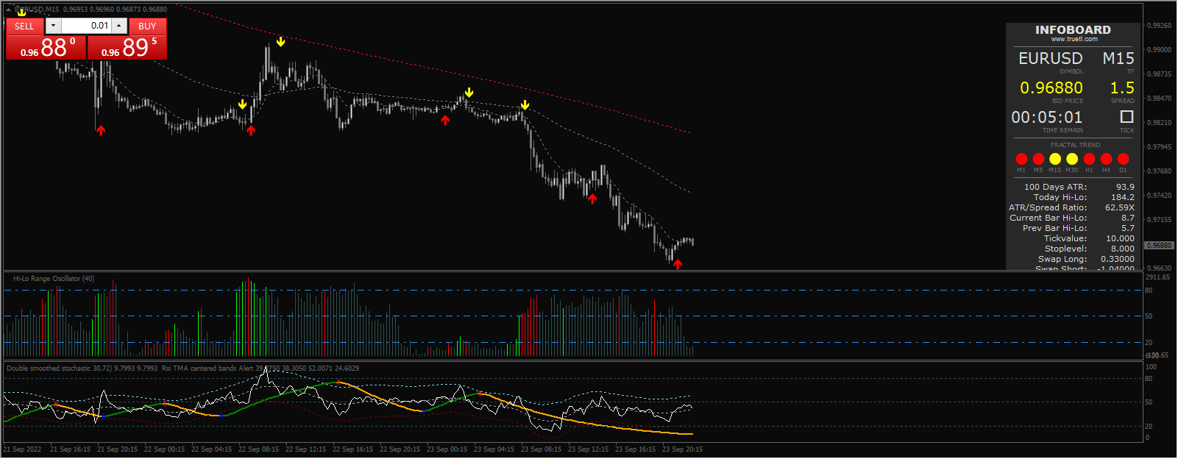The width and height of the screenshot is (1178, 459).
Task: Select the yellow down arrow above the highest peak
Action: [x=280, y=42]
